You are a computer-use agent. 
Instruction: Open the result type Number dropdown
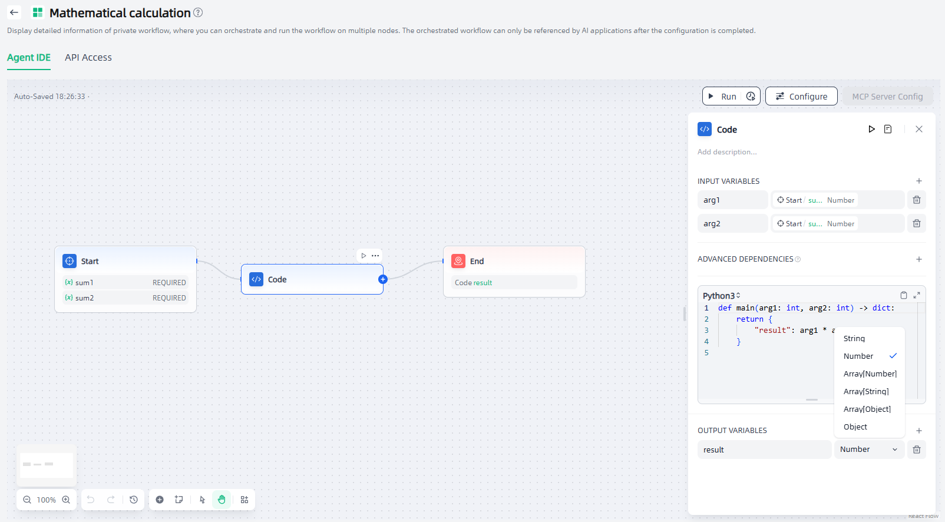(x=869, y=450)
